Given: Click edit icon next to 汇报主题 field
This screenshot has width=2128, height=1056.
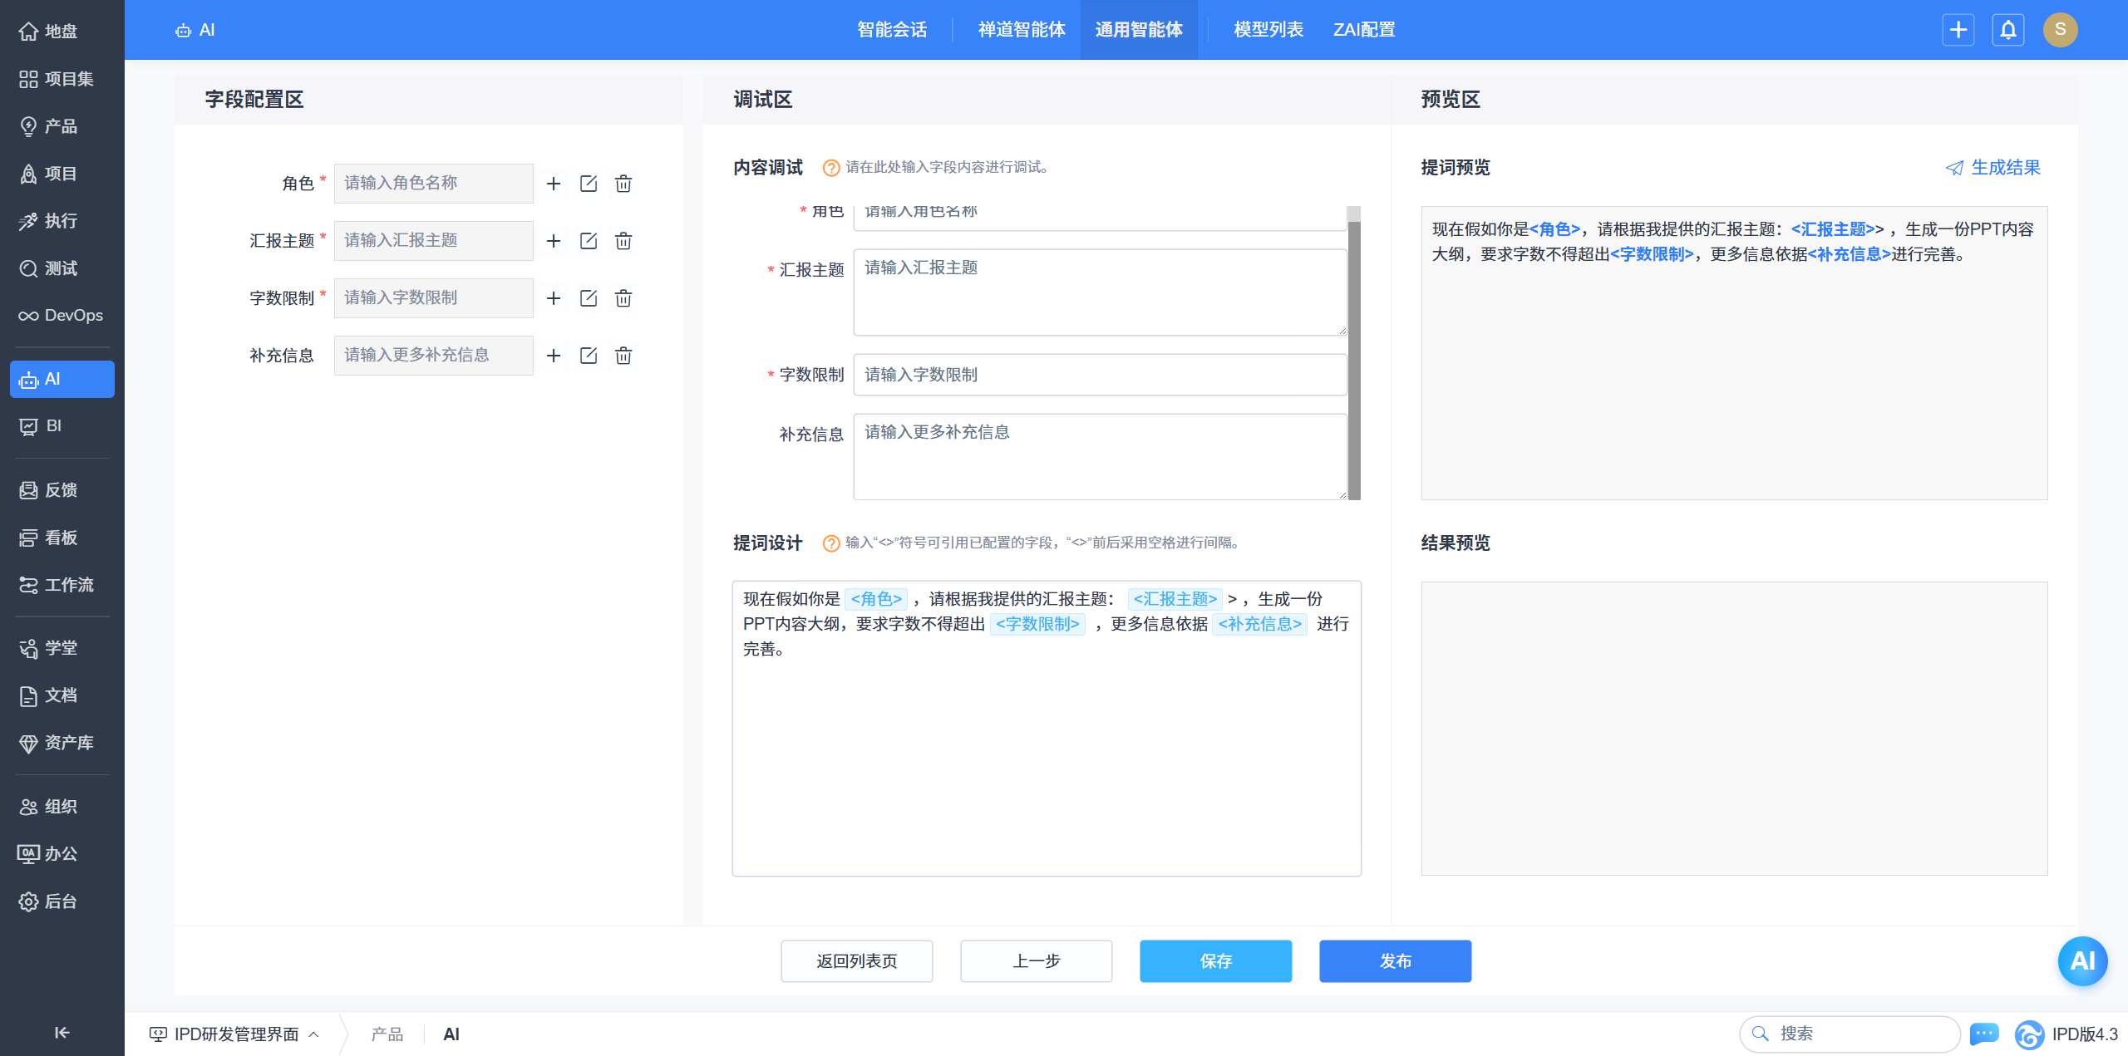Looking at the screenshot, I should coord(589,241).
